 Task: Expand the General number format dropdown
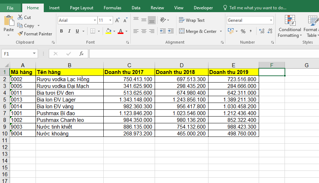pyautogui.click(x=271, y=20)
